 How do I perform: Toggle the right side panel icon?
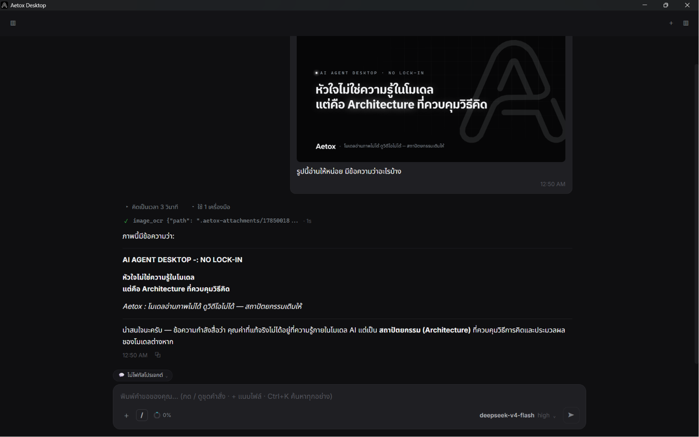[686, 23]
